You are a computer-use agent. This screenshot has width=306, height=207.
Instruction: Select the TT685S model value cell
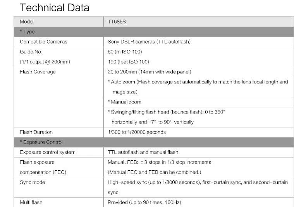[199, 22]
